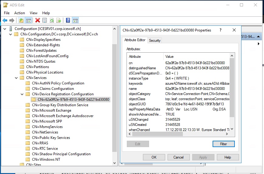
Task: Select CN=Microsoft Exchange Autodiscover node
Action: 63,116
